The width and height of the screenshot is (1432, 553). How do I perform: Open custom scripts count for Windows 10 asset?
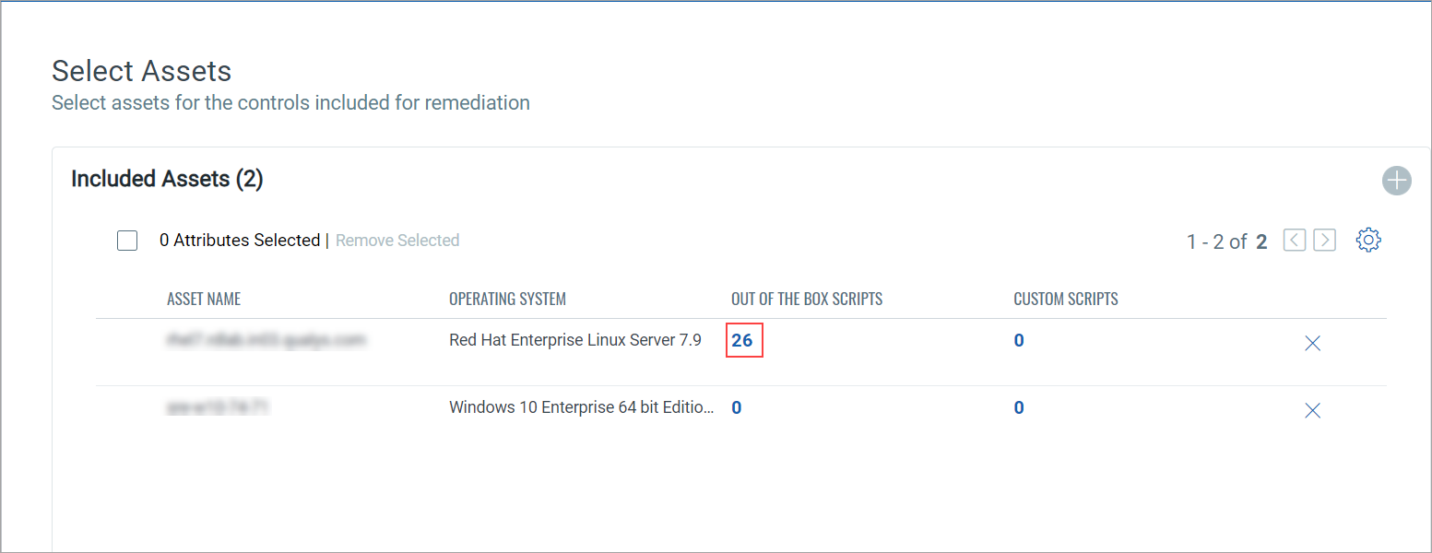[1019, 408]
